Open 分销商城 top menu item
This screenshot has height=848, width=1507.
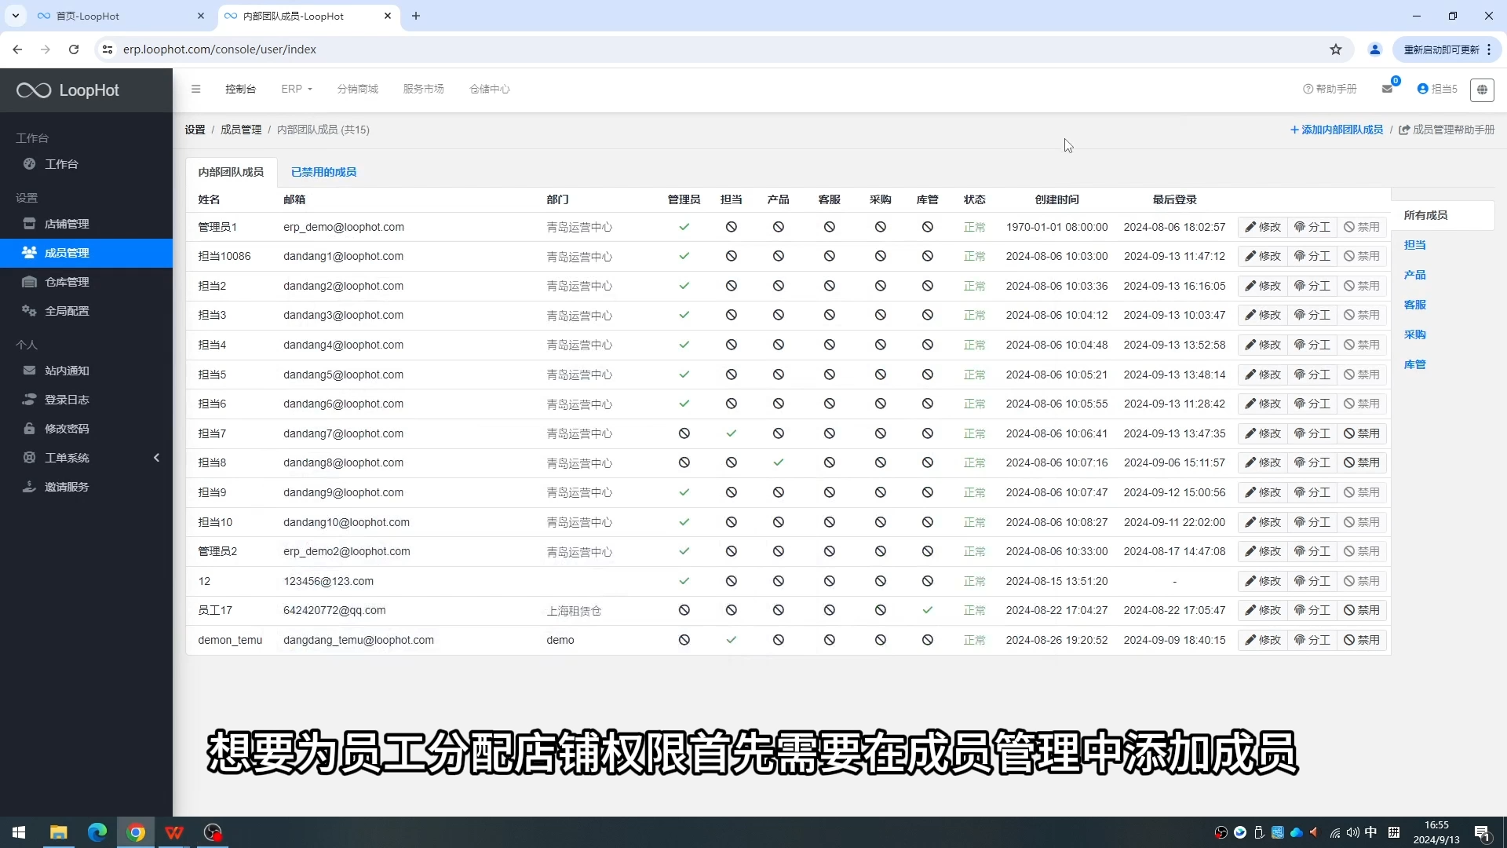click(x=357, y=89)
